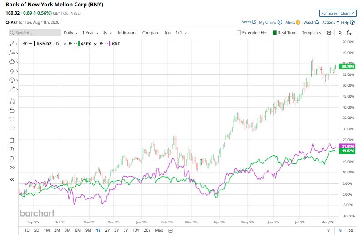359x237 pixels.
Task: Select the 6M range tab
Action: coord(78,230)
